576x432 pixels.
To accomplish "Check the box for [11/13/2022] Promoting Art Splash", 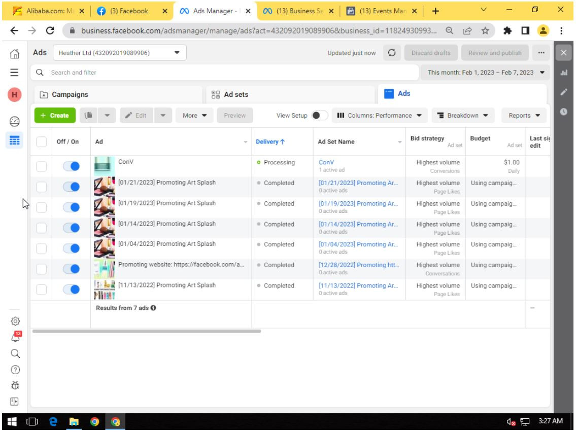I will (42, 290).
